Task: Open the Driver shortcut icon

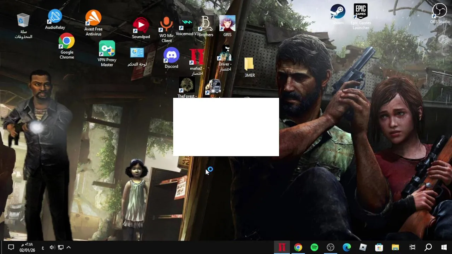Action: coord(225,59)
